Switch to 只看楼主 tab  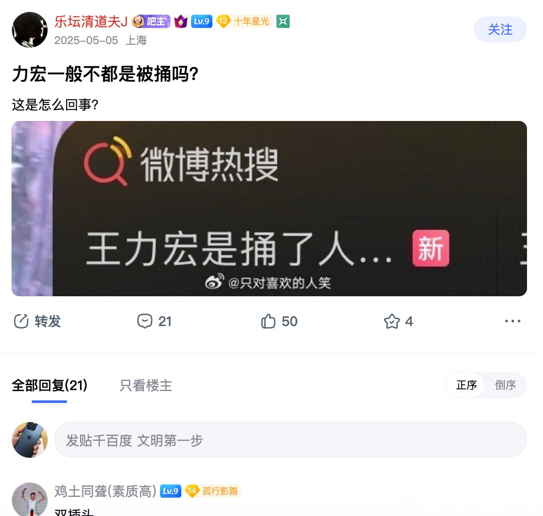click(146, 385)
